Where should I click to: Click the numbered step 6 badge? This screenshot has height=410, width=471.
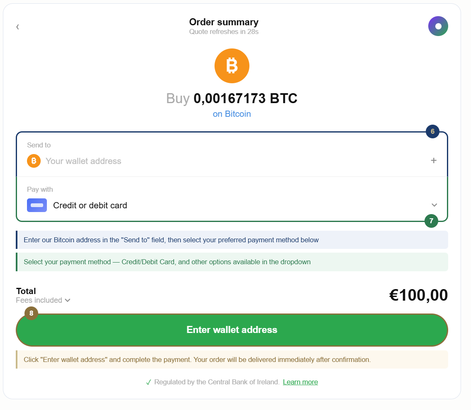[432, 132]
